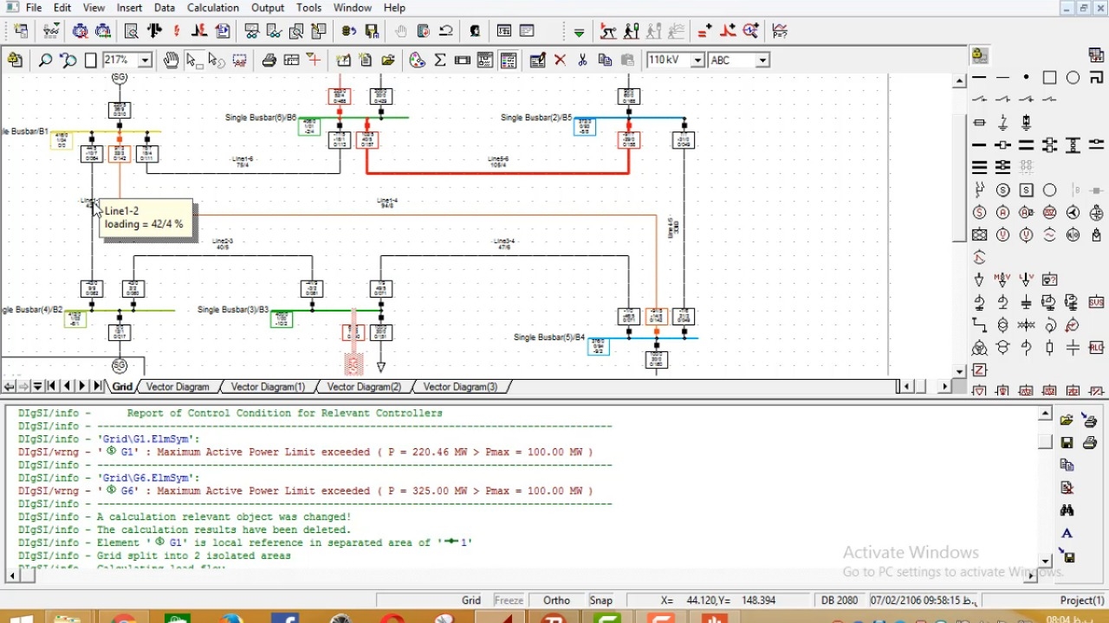Open the Output menu
This screenshot has width=1109, height=623.
tap(268, 8)
